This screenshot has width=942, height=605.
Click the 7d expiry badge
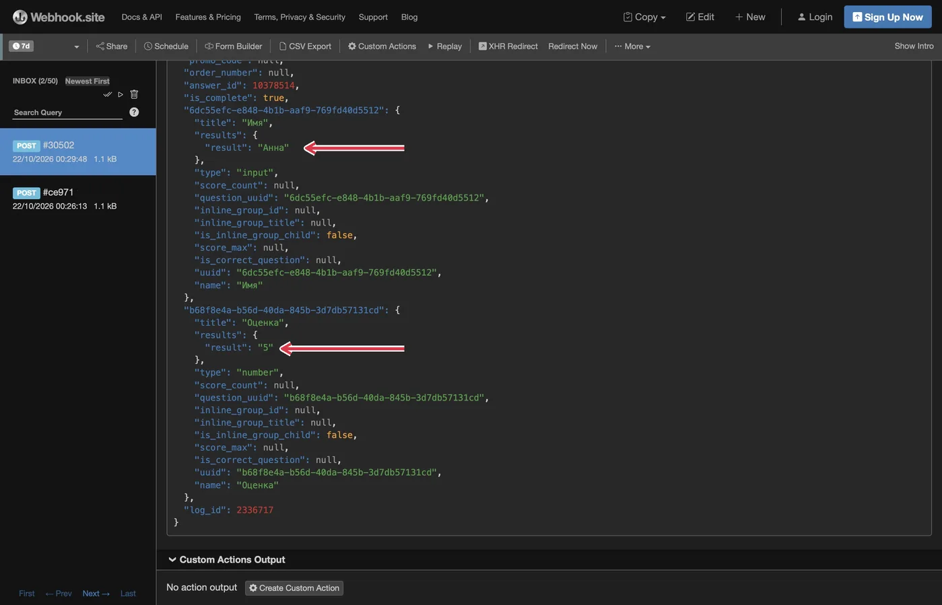click(22, 46)
